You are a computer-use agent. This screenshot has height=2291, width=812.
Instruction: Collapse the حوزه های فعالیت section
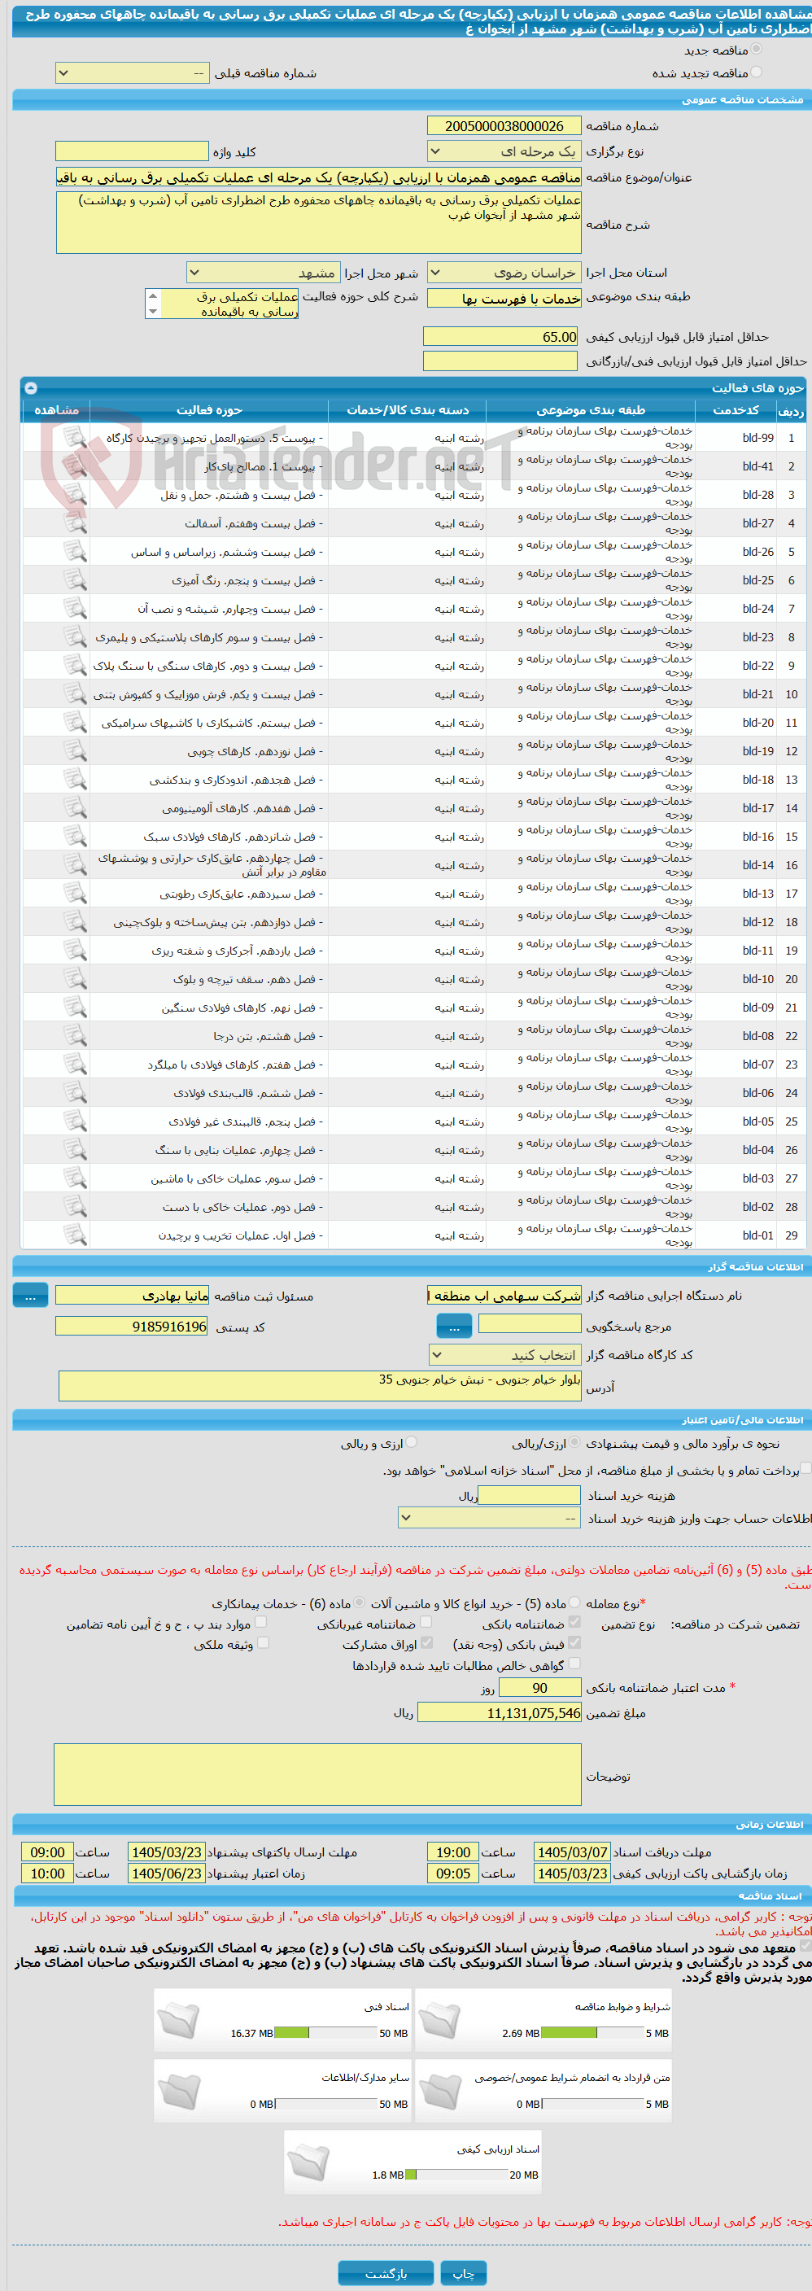coord(31,387)
